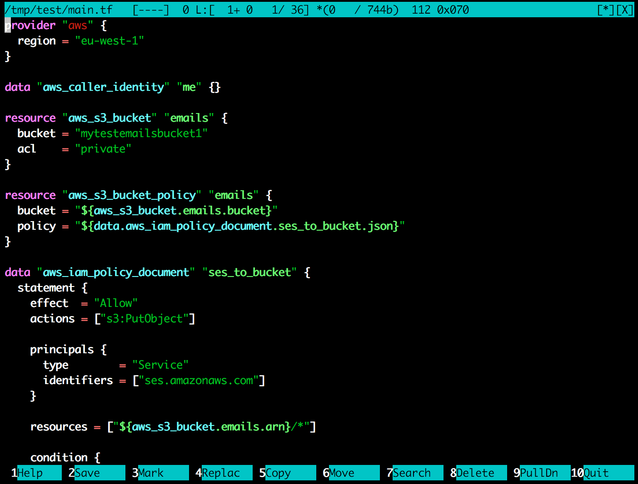
Task: Click the "mytestemailsbucket1" bucket name
Action: coord(141,133)
